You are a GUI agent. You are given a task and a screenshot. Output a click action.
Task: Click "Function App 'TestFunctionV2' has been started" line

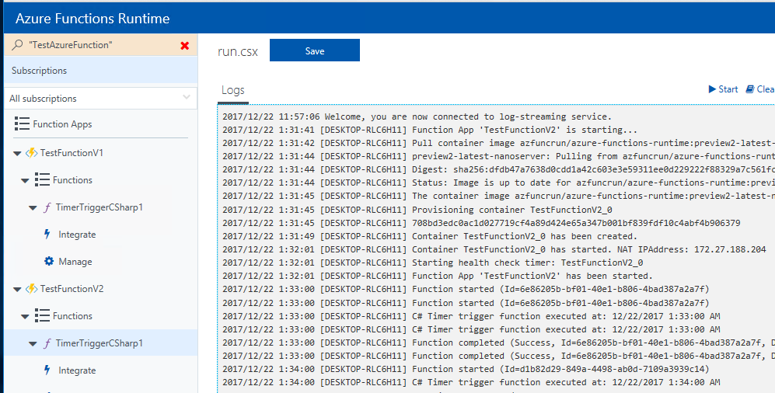click(438, 276)
